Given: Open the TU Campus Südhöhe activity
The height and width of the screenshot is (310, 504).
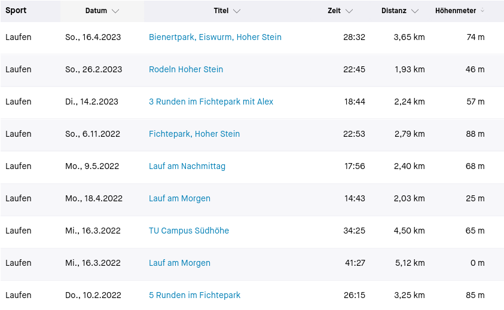Looking at the screenshot, I should (x=189, y=231).
